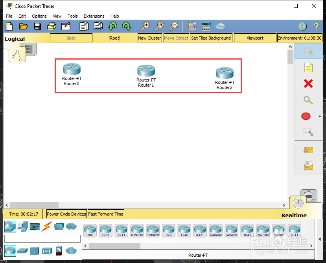The image size is (326, 263).
Task: Open the Help menu
Action: click(x=114, y=16)
